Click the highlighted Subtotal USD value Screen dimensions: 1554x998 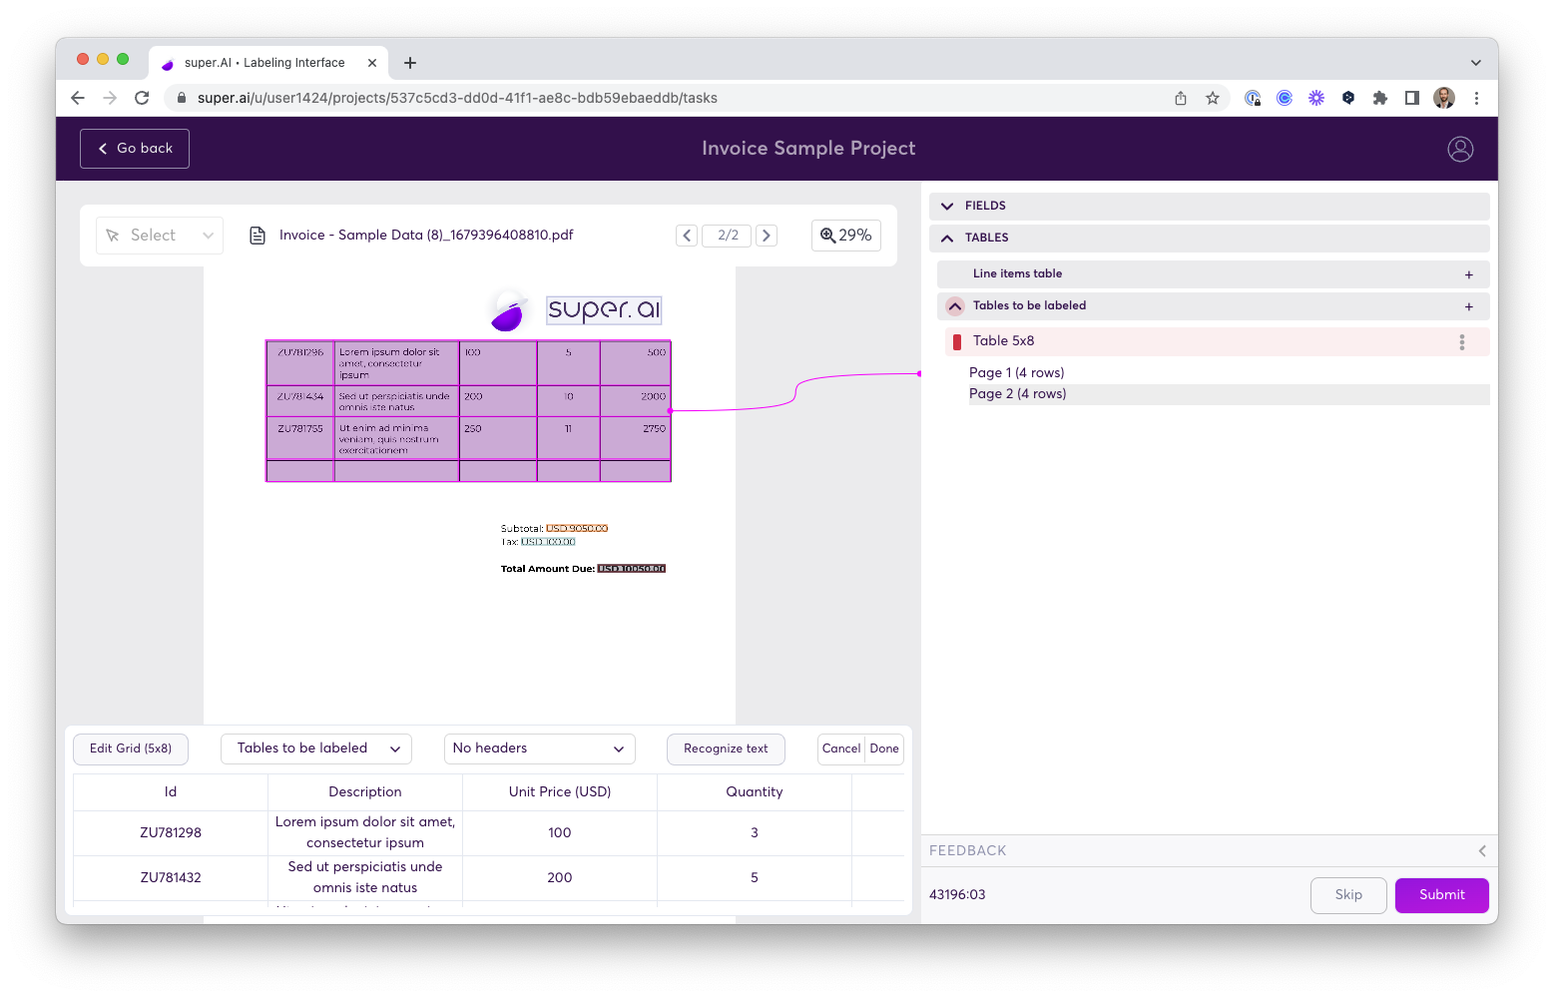[577, 529]
